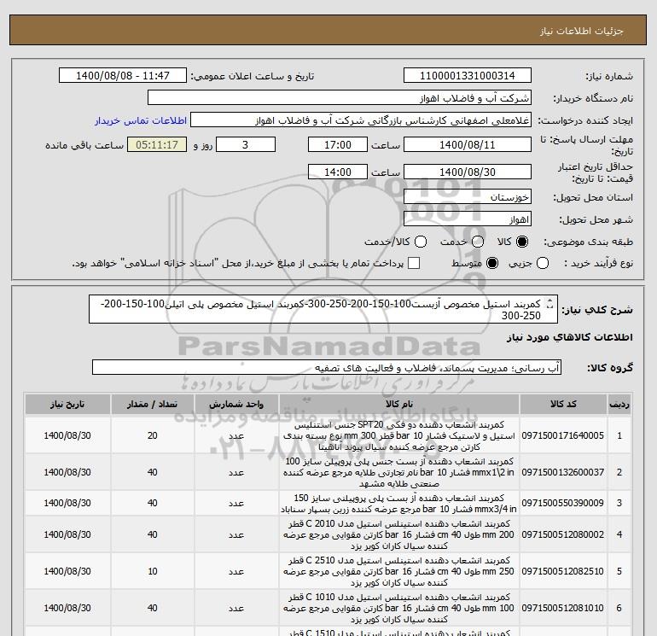Click product code 0971500512080002
This screenshot has height=636, width=657.
(563, 534)
